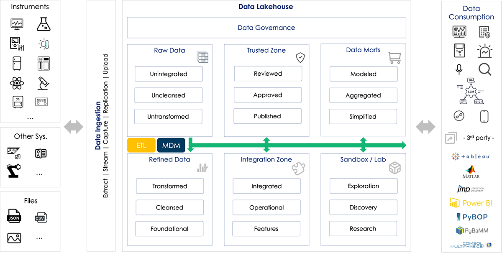Click the shopping cart Data Marts icon

click(x=394, y=58)
